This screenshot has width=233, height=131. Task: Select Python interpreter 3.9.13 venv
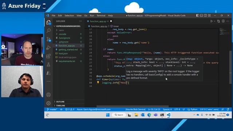209,110
